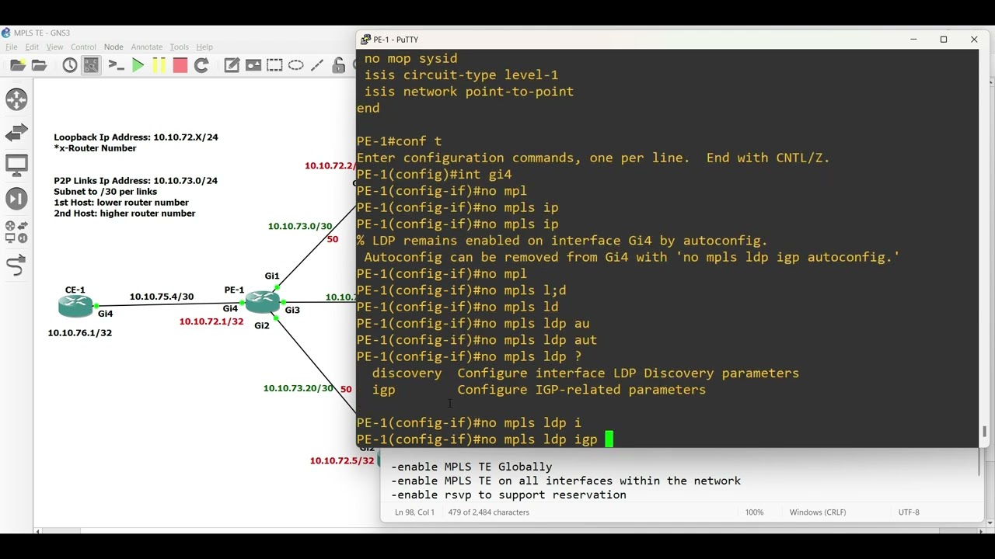Image resolution: width=995 pixels, height=559 pixels.
Task: Open the snapshot manager clock icon
Action: click(x=70, y=66)
